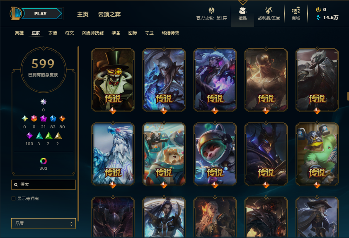Open the 终结特效 tab

tap(170, 33)
